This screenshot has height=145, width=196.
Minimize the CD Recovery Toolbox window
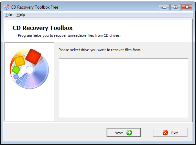tap(164, 7)
